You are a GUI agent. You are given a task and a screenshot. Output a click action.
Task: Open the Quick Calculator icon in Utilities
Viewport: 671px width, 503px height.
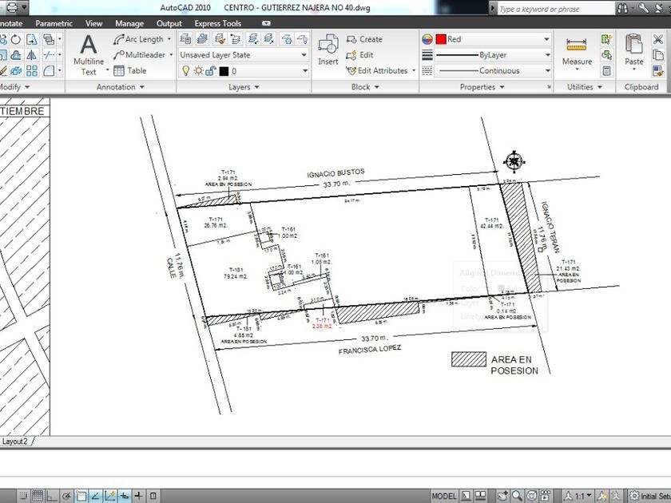(x=607, y=70)
